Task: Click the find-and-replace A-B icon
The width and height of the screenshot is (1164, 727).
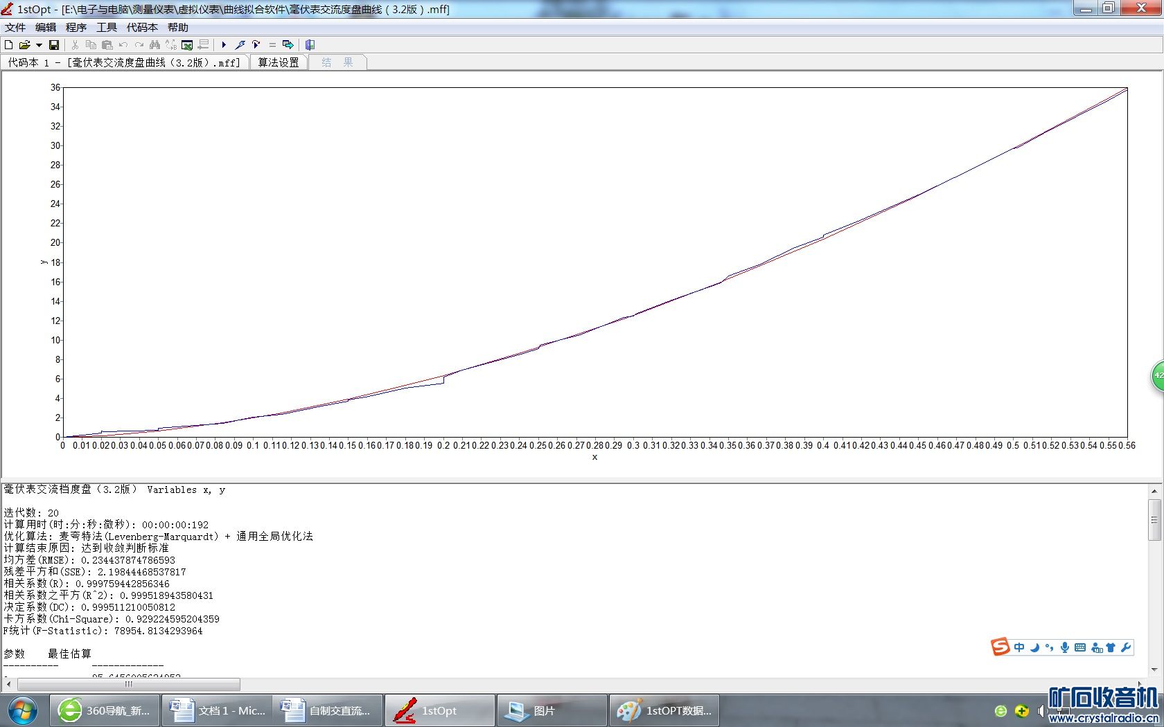Action: (x=170, y=45)
